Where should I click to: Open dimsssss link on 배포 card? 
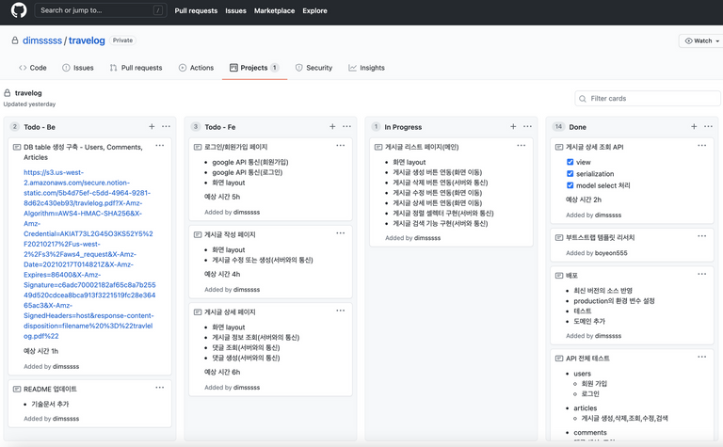[608, 335]
